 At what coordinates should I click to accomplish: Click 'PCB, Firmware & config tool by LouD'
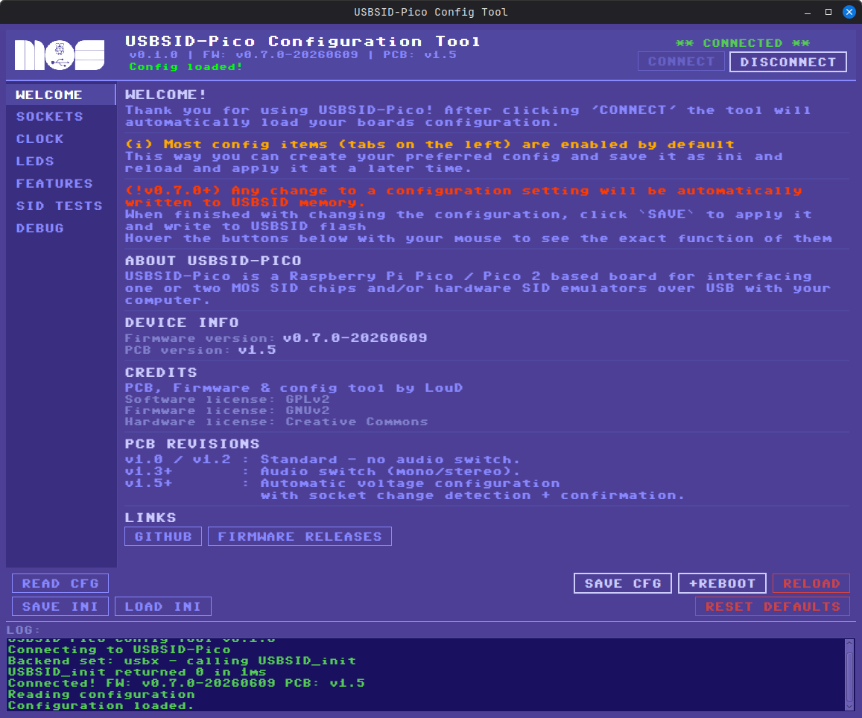pyautogui.click(x=294, y=387)
